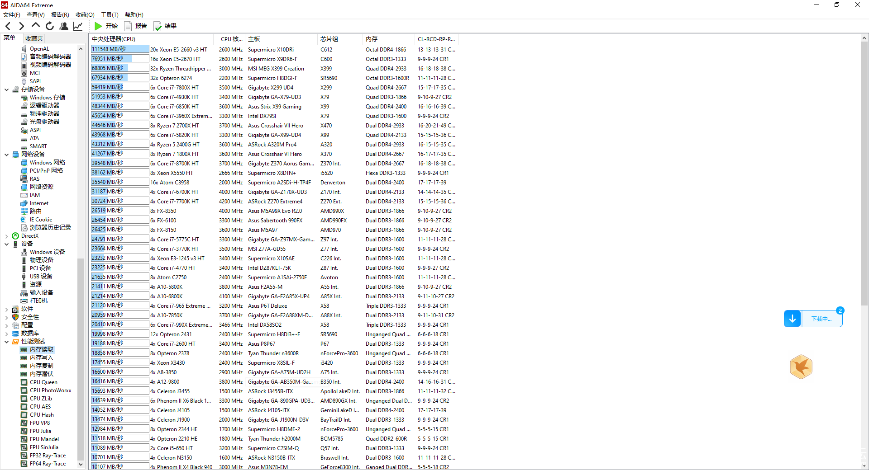Select FP64 Ray-Trace benchmark

pos(48,464)
